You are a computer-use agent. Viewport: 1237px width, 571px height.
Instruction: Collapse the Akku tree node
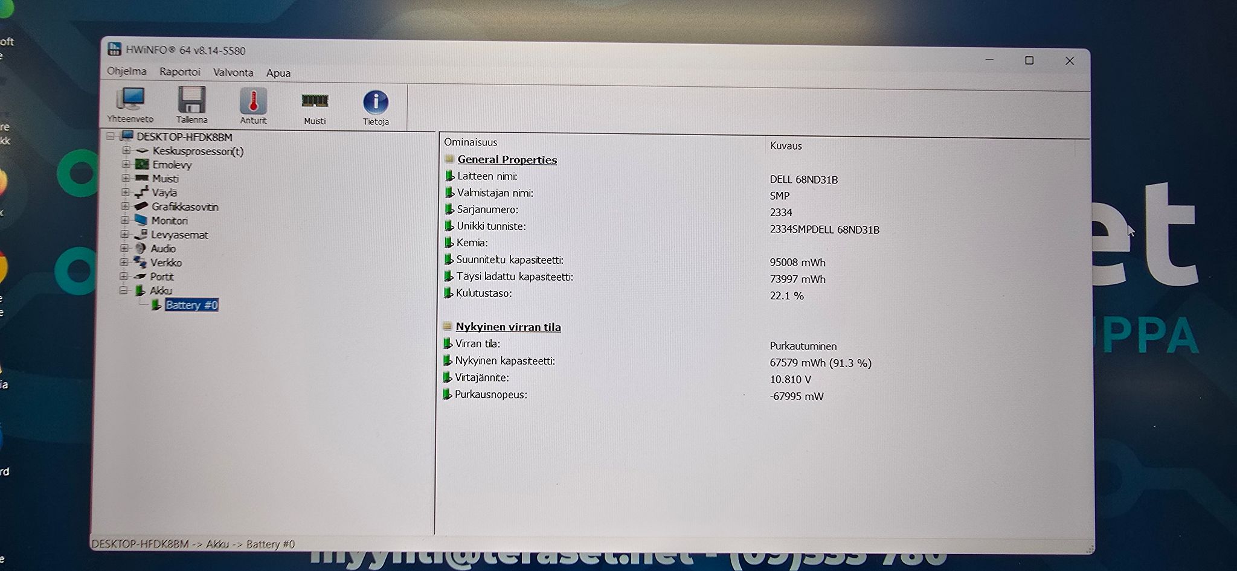click(x=124, y=290)
